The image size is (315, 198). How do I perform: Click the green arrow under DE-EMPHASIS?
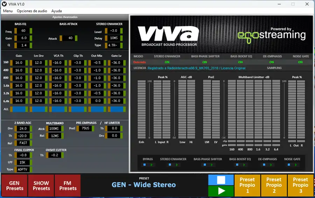[271, 165]
